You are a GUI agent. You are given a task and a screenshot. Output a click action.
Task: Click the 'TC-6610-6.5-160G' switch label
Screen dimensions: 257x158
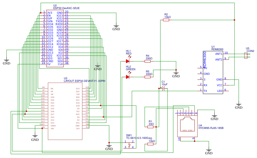tap(137, 138)
